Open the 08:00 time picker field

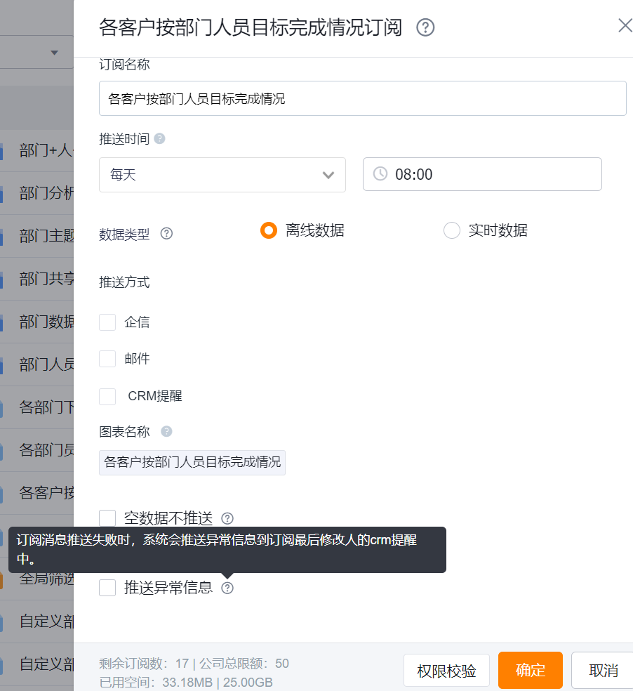coord(481,174)
